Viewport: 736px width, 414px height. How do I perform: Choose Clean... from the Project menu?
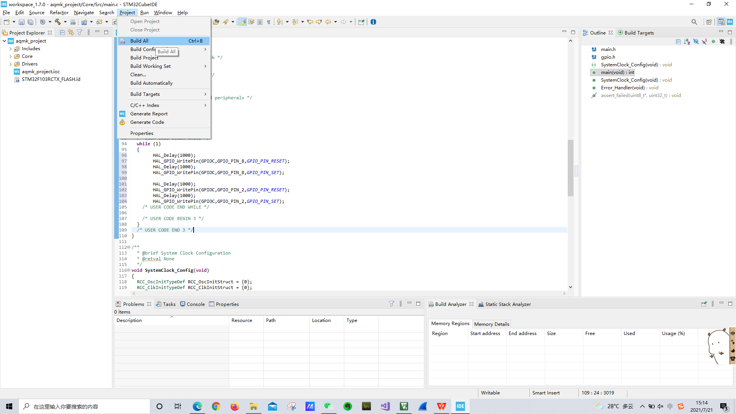(164, 75)
